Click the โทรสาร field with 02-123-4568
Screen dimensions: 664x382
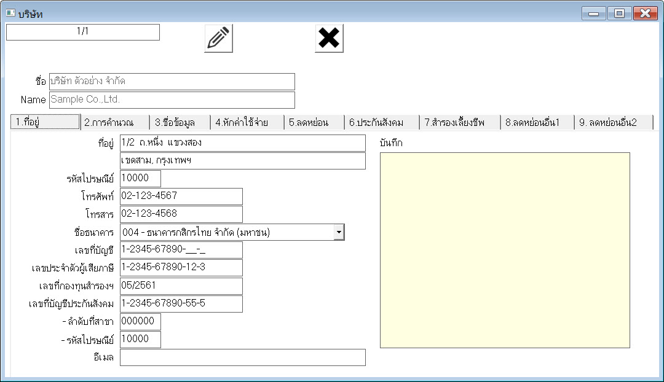(x=181, y=214)
